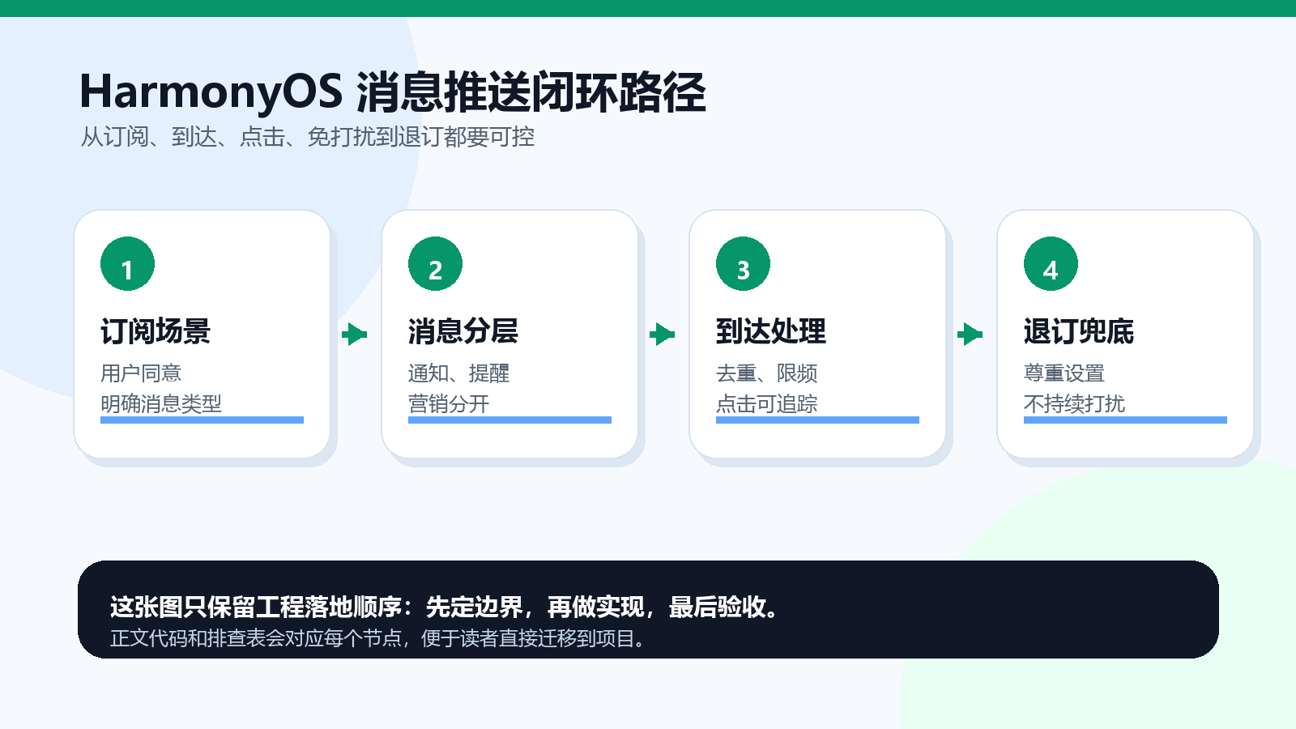
Task: Click blue underline bar in 到达处理 card
Action: 817,420
